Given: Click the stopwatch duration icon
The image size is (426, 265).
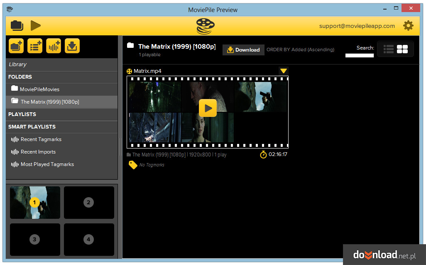Looking at the screenshot, I should pos(263,154).
